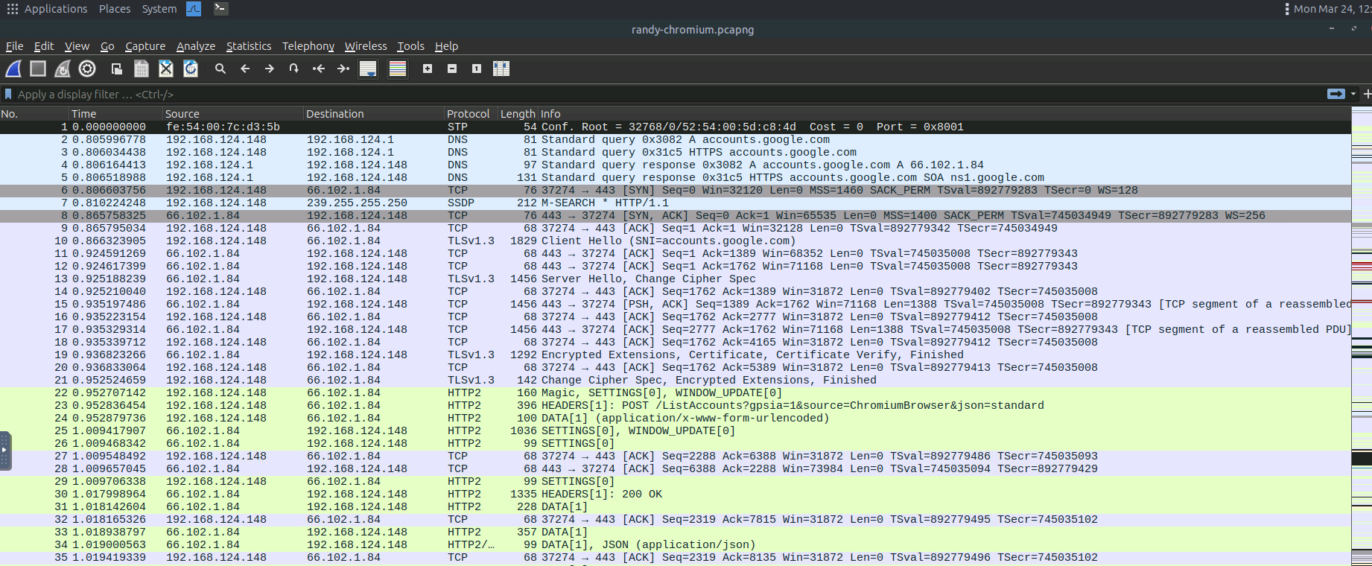Click the display filter input field
Screen dimensions: 1372x566
(670, 95)
